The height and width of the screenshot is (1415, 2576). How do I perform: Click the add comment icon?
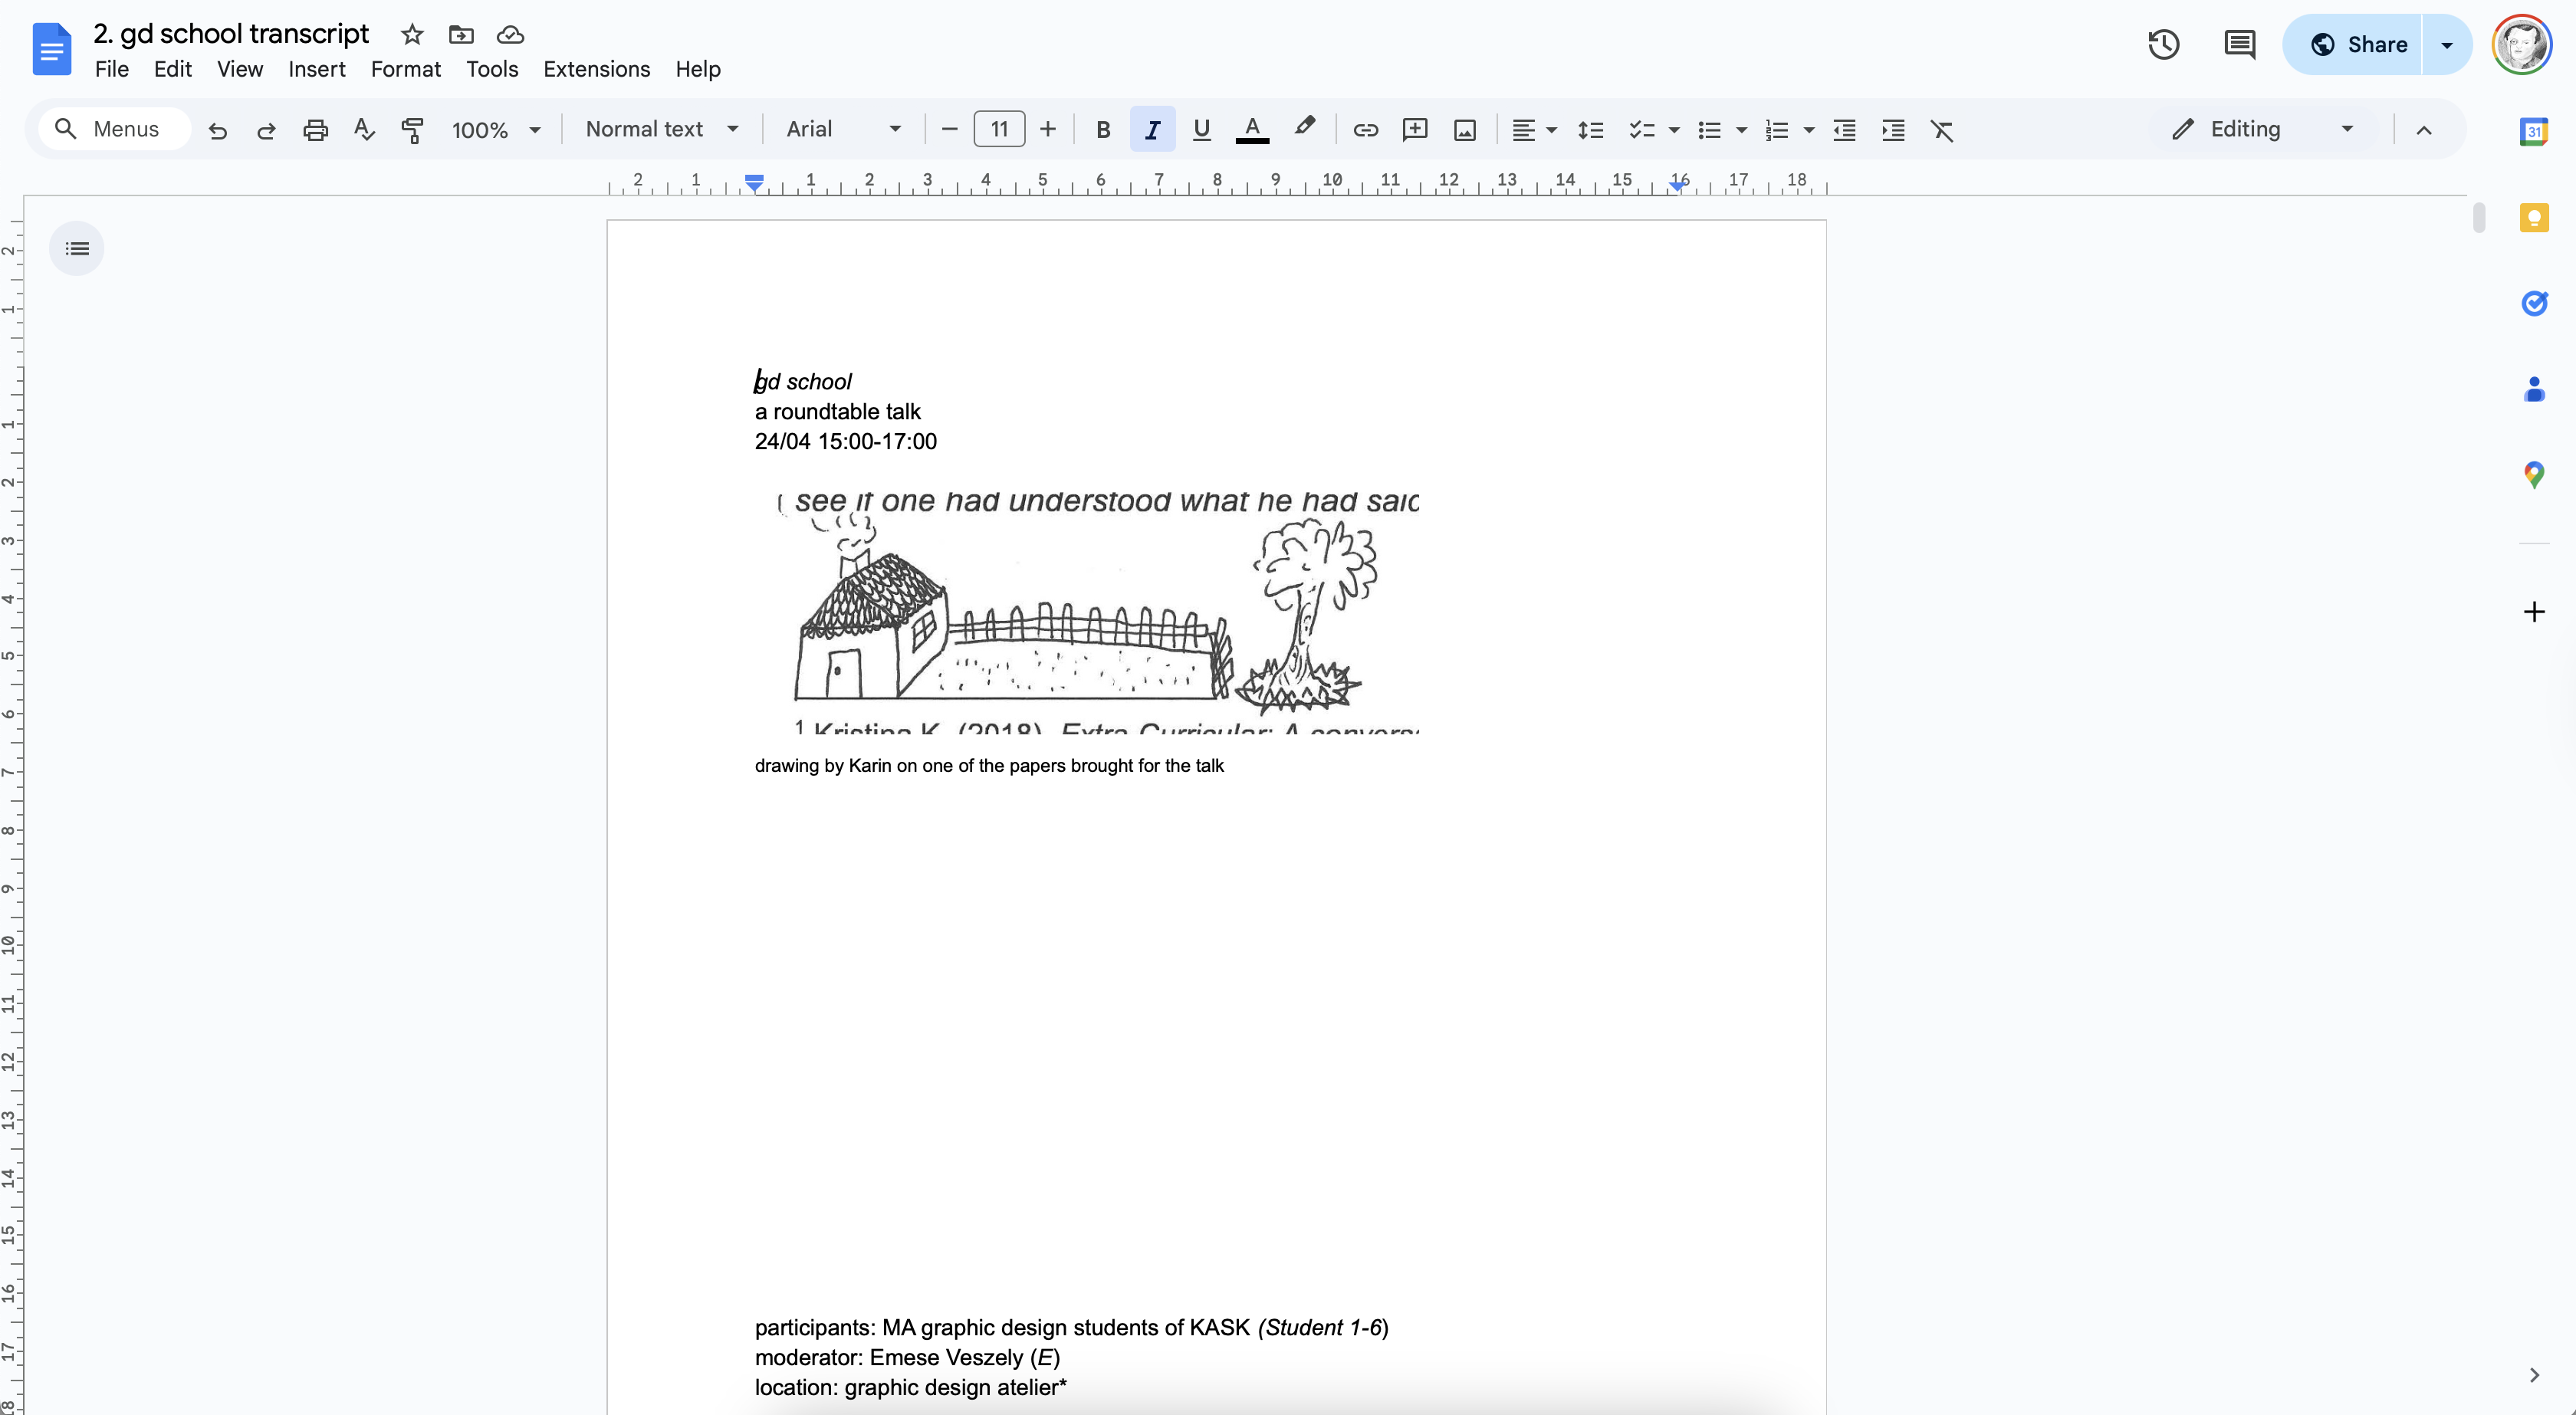1414,130
